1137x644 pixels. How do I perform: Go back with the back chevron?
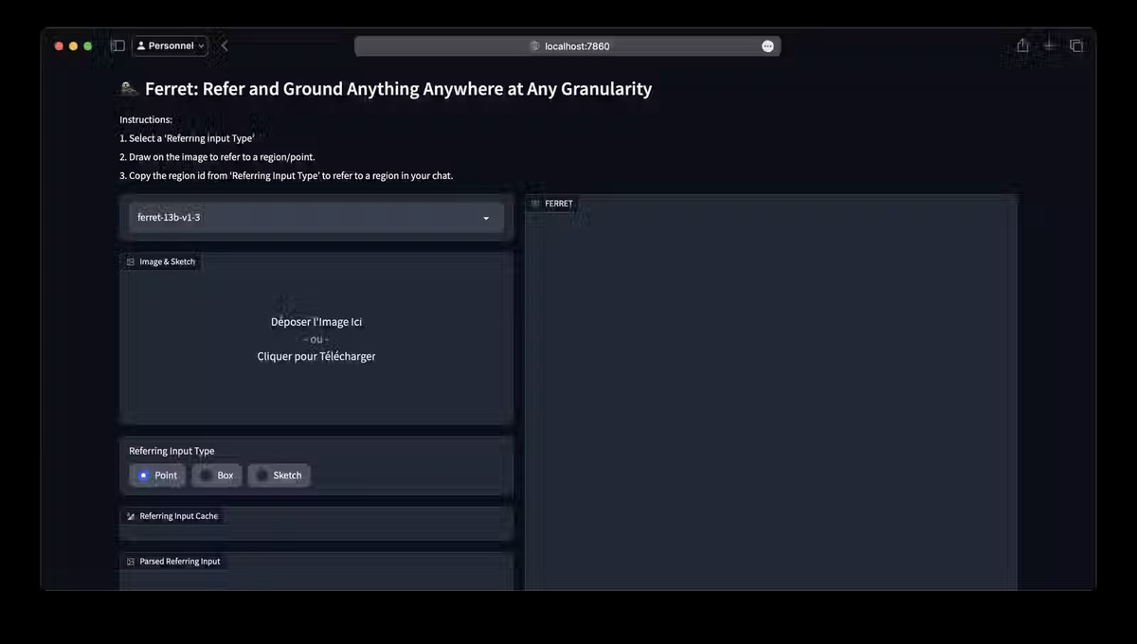click(225, 45)
